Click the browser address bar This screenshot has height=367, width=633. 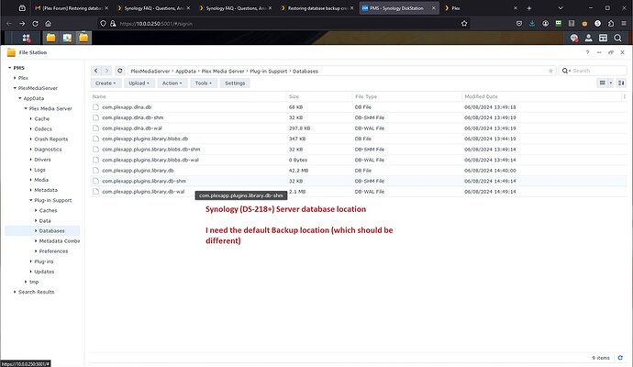[x=283, y=24]
